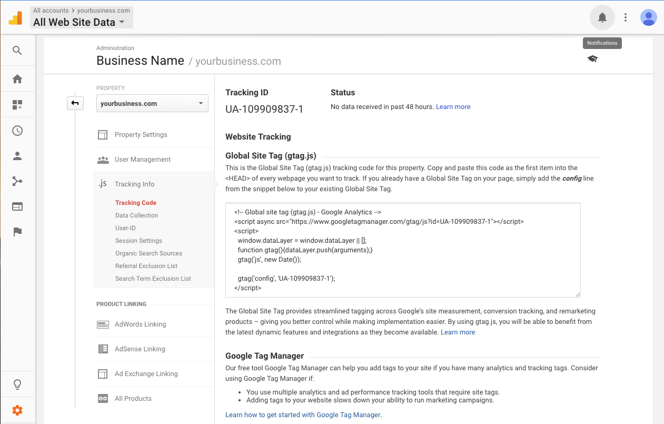Open the search reports icon in sidebar
The height and width of the screenshot is (424, 664).
pos(17,51)
